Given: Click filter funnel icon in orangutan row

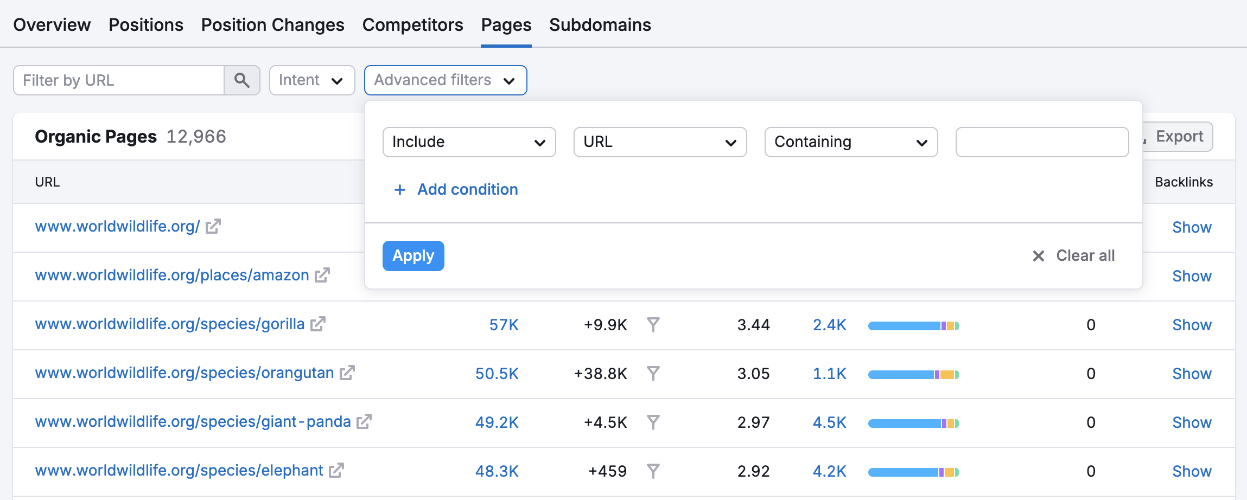Looking at the screenshot, I should click(x=653, y=374).
